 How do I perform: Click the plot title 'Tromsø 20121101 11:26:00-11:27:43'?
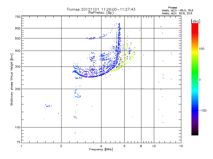point(101,9)
